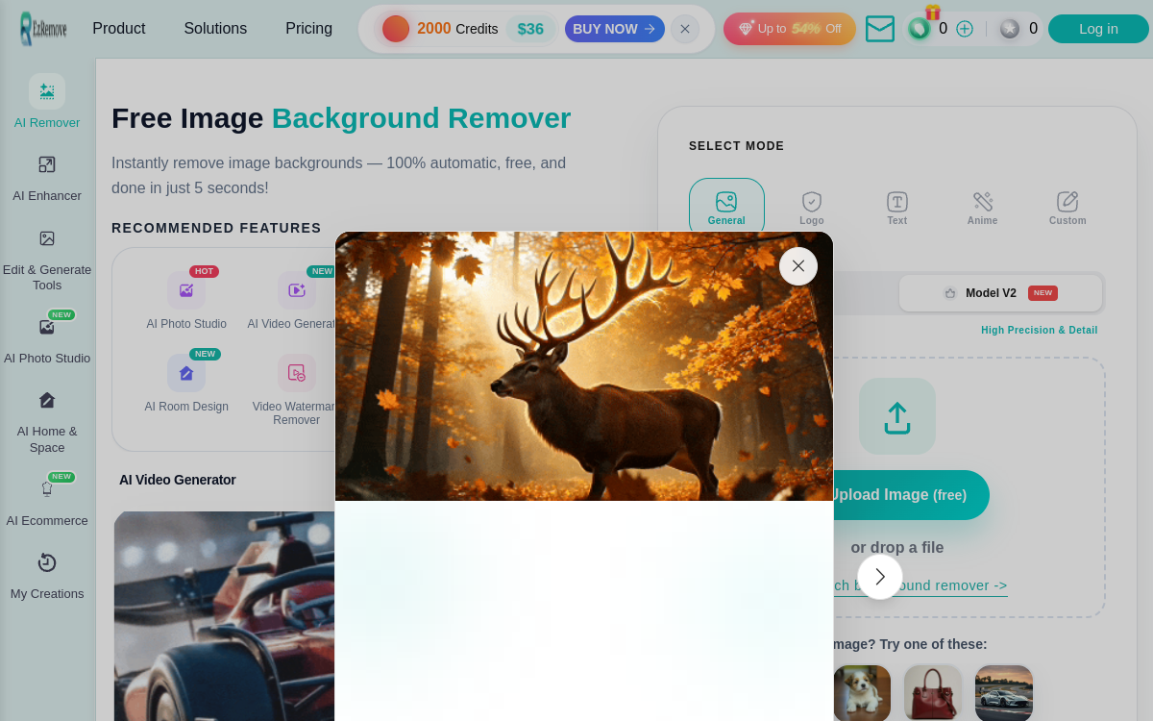The height and width of the screenshot is (721, 1153).
Task: Click the AI Video Generator heading
Action: coord(178,480)
